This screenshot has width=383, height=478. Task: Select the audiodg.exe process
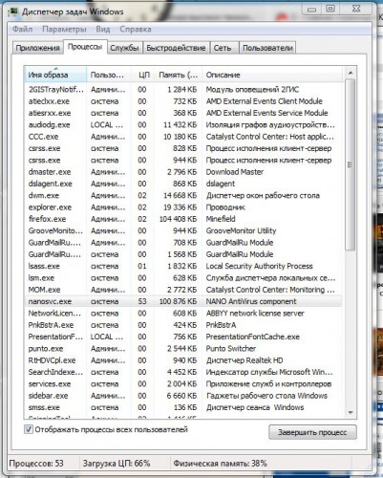[183, 125]
